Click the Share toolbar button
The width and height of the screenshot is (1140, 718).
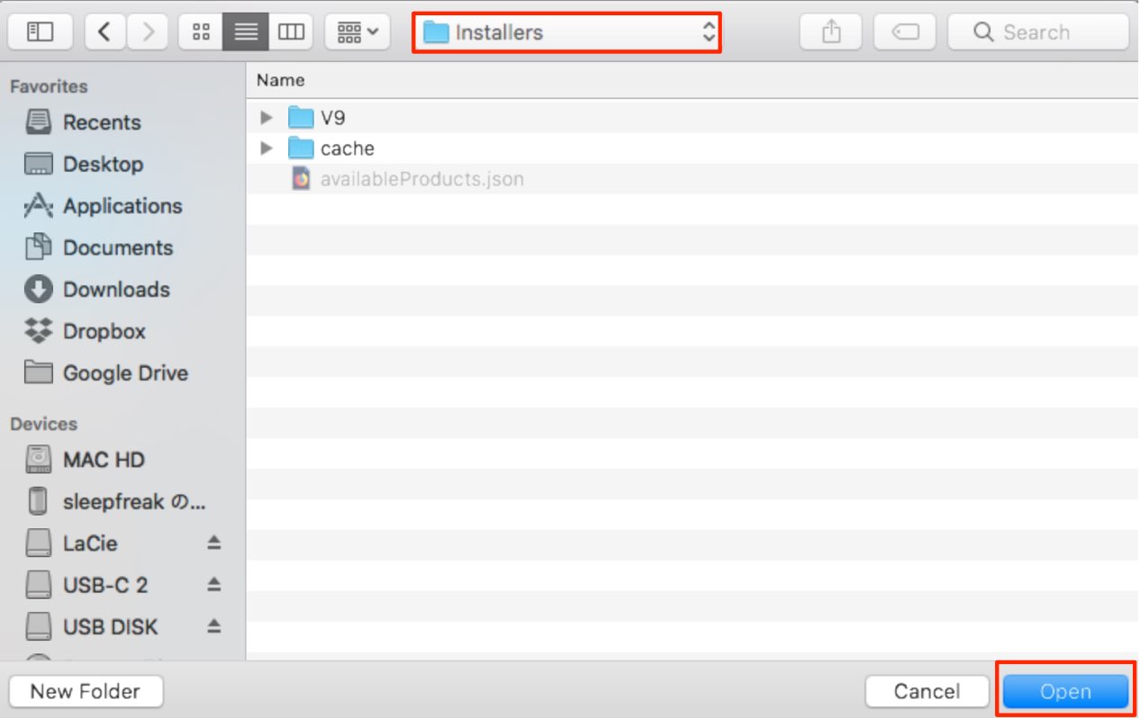831,32
